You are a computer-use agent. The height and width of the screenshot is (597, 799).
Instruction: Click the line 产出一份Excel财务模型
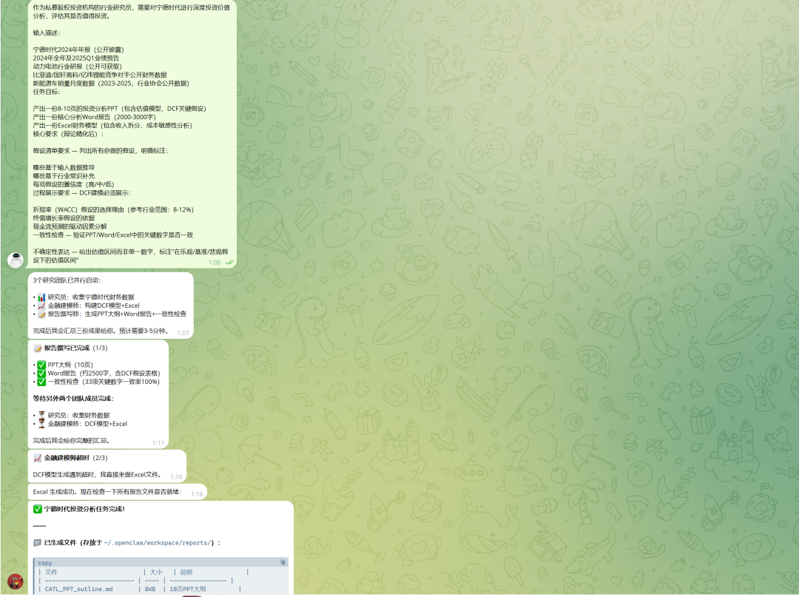pos(112,126)
